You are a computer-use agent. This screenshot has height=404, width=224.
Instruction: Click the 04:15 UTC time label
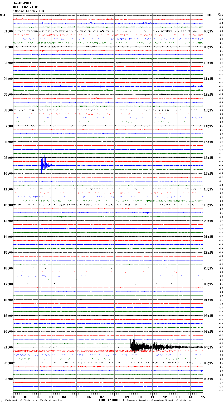point(208,347)
